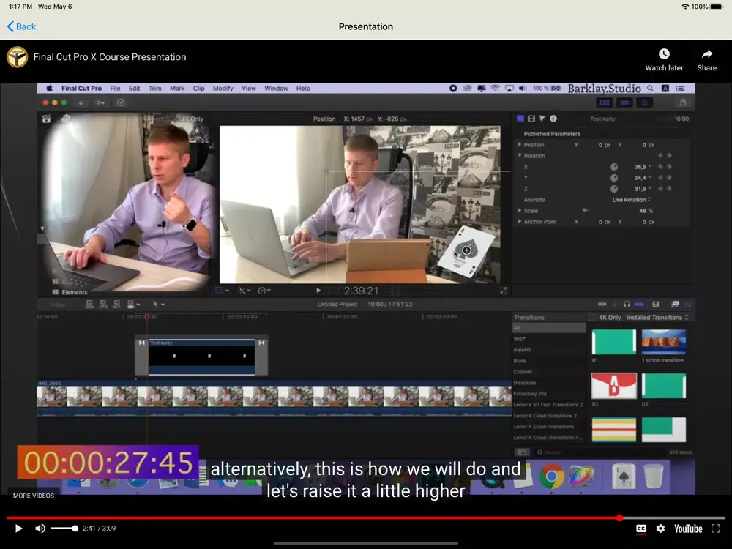
Task: Toggle the inspector layout button
Action: [645, 102]
